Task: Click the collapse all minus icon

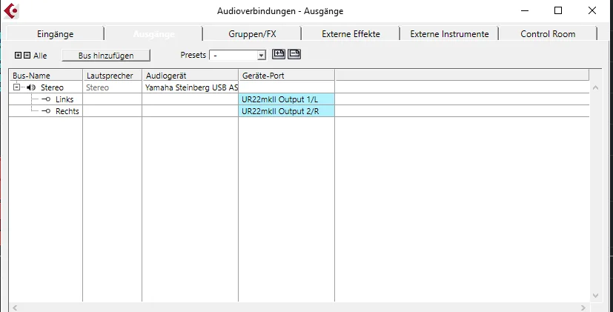Action: click(27, 56)
